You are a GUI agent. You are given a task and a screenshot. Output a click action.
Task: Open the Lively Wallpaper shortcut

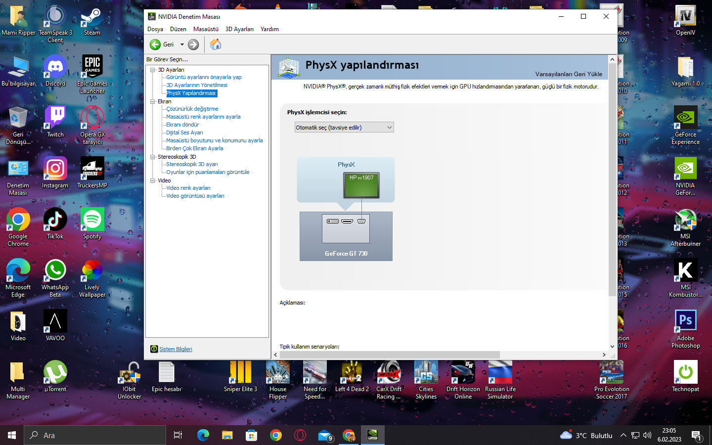coord(92,278)
